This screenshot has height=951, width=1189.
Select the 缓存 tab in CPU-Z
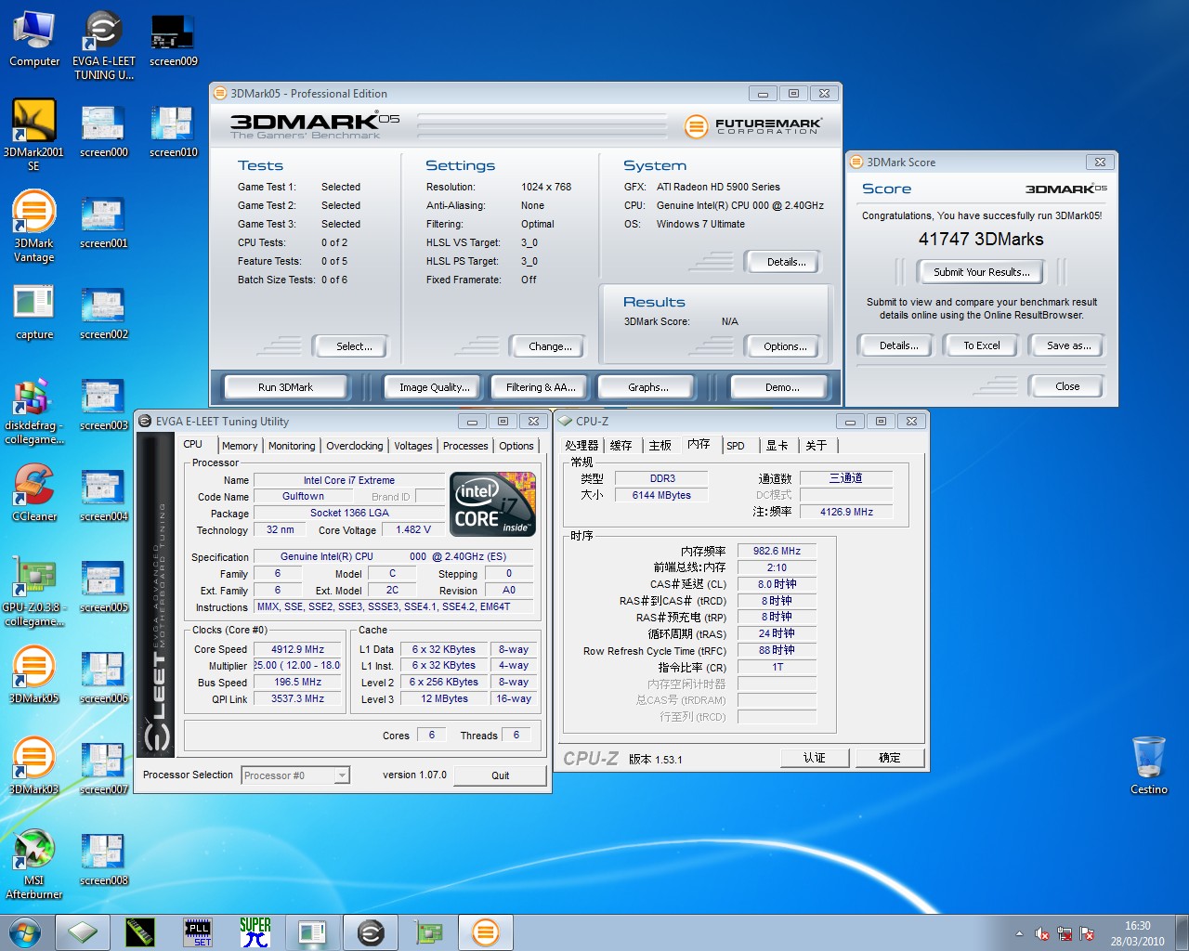(621, 446)
